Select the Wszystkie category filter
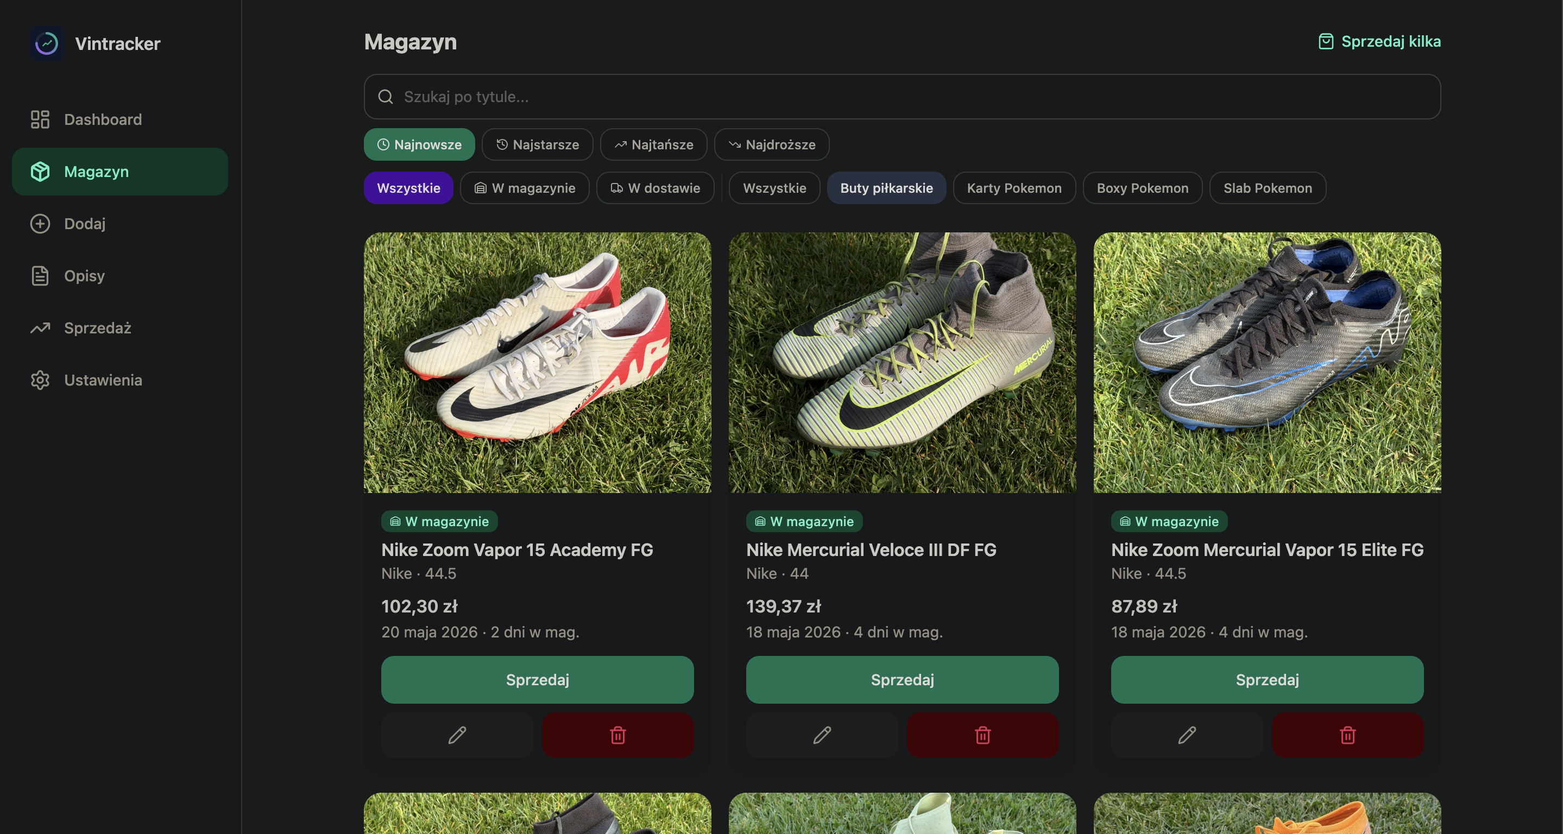 (x=774, y=188)
